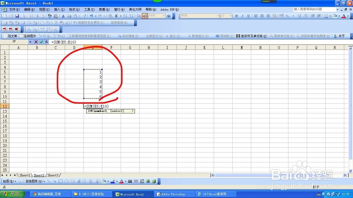Image resolution: width=353 pixels, height=198 pixels.
Task: Select the Rectangle drawing tool
Action: (x=61, y=181)
